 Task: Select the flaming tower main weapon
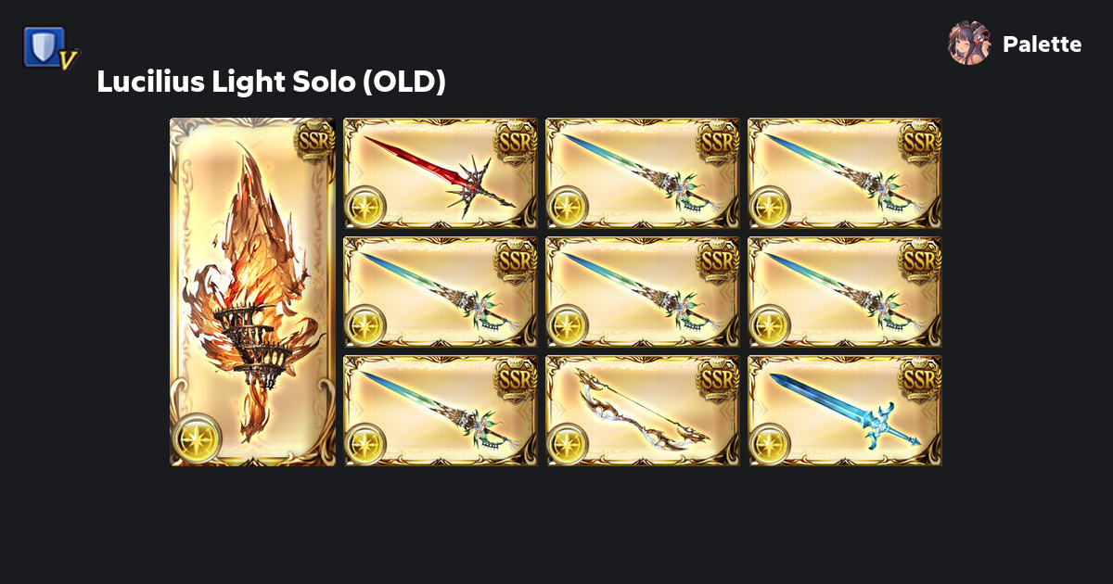(252, 292)
